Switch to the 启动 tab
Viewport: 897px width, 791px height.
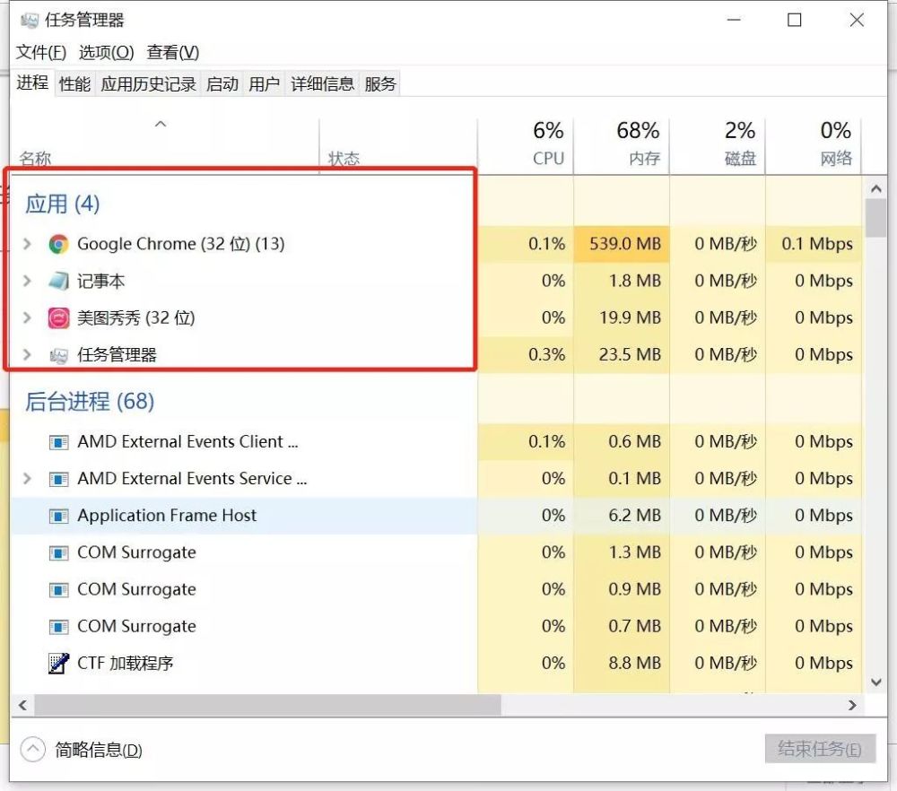pyautogui.click(x=222, y=84)
